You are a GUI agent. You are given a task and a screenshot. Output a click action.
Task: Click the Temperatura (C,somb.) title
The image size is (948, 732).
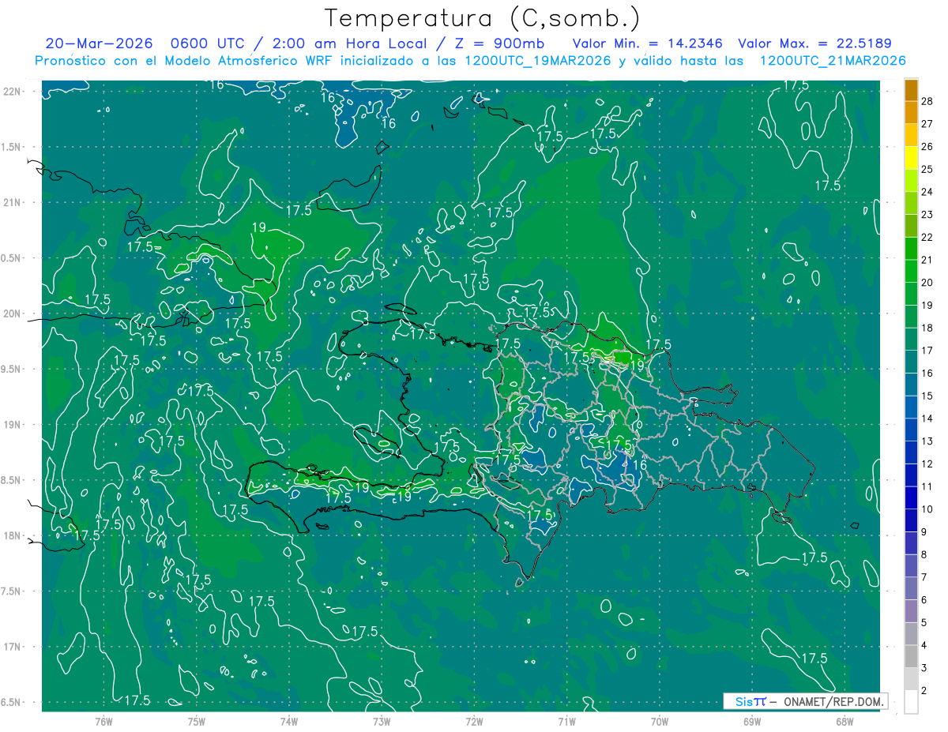point(483,17)
